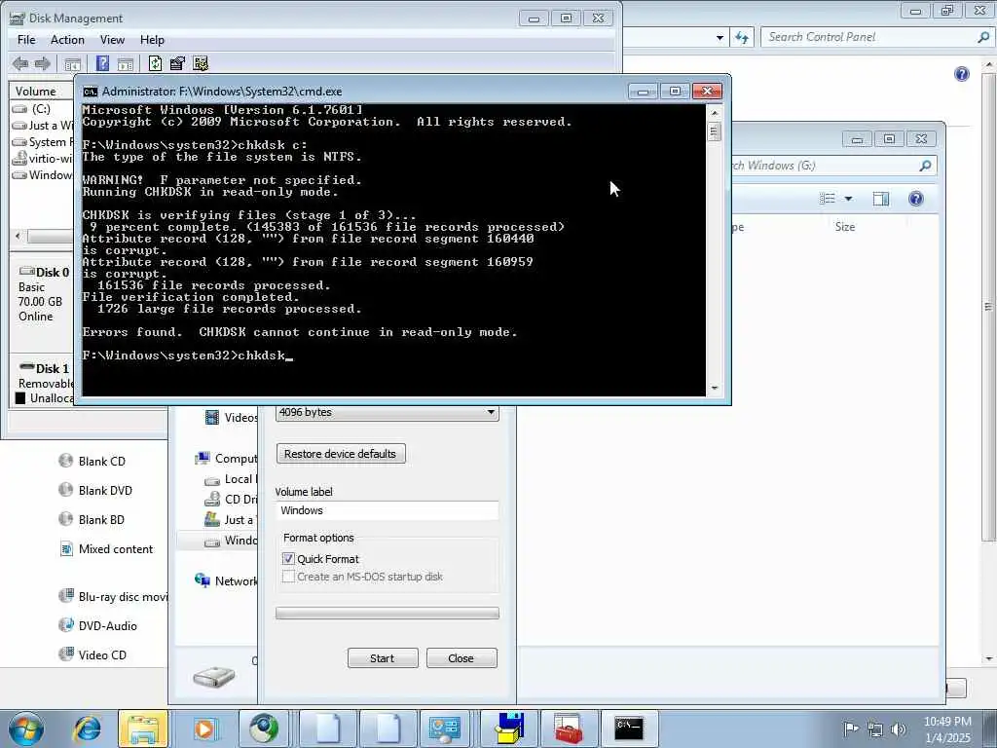The image size is (997, 748).
Task: Open the Control Panel address bar dropdown arrow
Action: 720,38
